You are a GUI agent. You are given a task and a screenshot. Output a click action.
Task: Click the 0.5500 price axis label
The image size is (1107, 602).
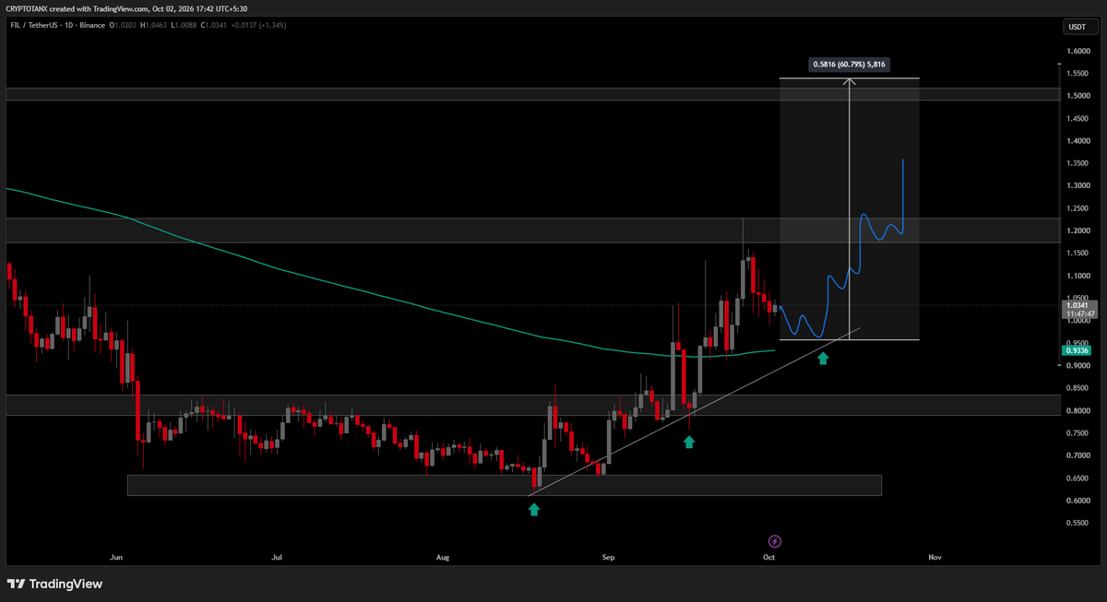[1078, 523]
